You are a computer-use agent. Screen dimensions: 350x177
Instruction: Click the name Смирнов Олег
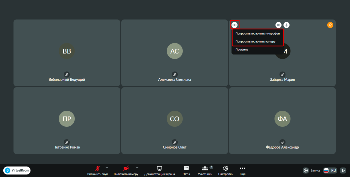pyautogui.click(x=175, y=147)
